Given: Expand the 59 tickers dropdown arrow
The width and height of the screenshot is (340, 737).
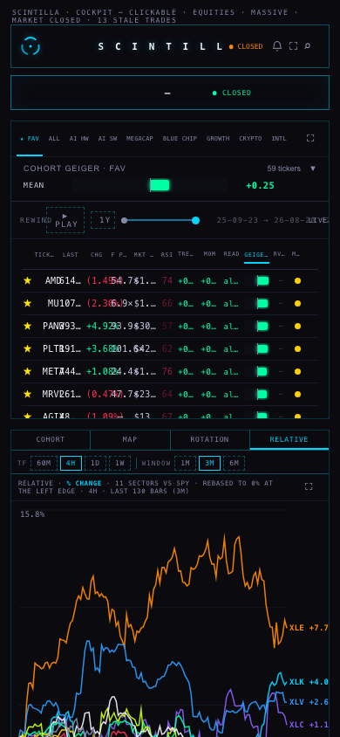Looking at the screenshot, I should click(x=313, y=169).
